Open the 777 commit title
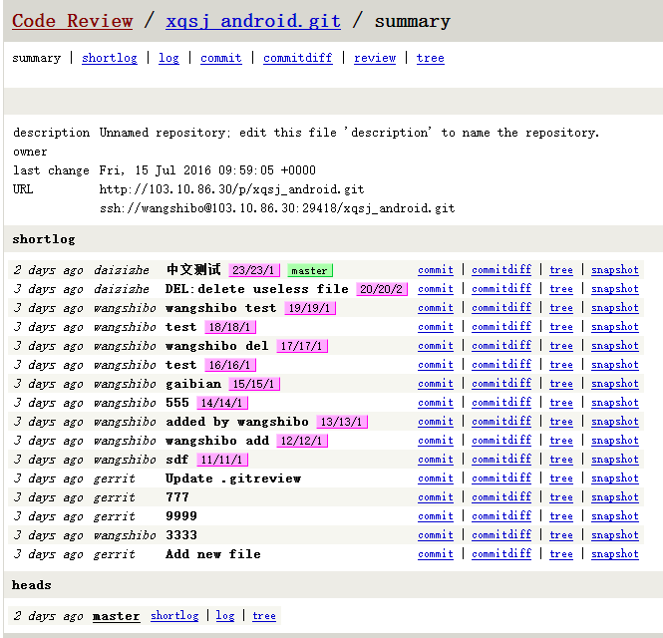The height and width of the screenshot is (638, 663). point(177,497)
